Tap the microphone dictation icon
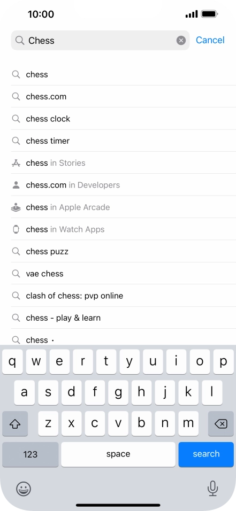The height and width of the screenshot is (511, 236). 212,489
